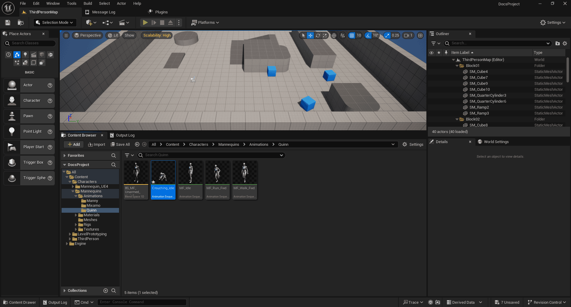Image resolution: width=571 pixels, height=307 pixels.
Task: Select the Lights category bulb icon
Action: click(x=25, y=55)
